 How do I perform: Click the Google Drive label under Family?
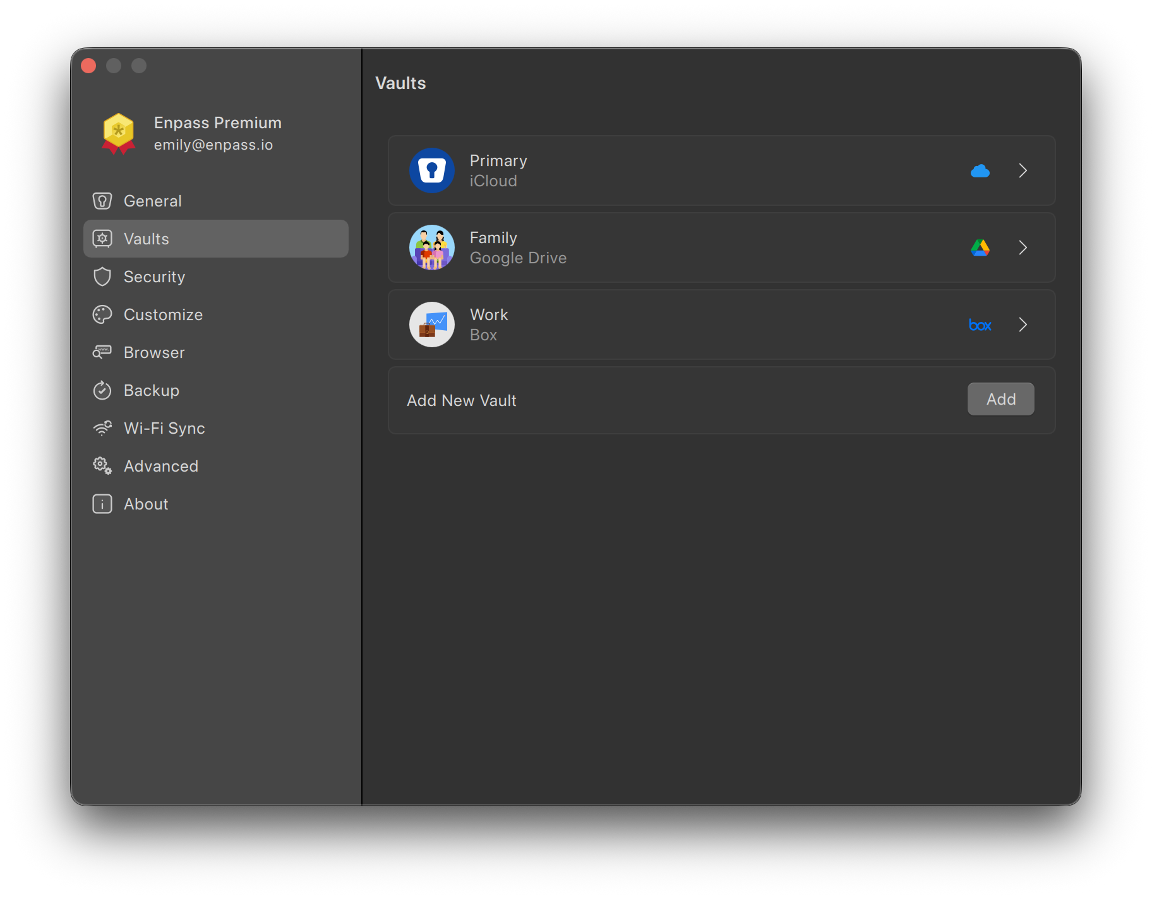pyautogui.click(x=518, y=258)
